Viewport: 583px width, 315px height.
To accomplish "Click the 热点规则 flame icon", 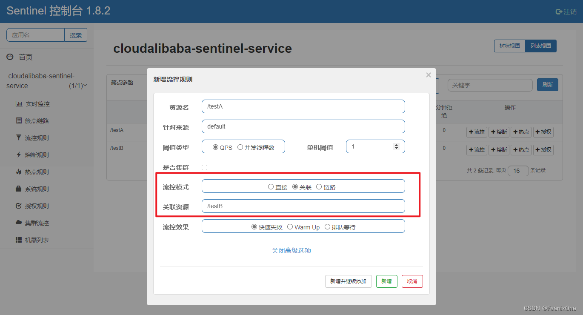I will tap(19, 172).
